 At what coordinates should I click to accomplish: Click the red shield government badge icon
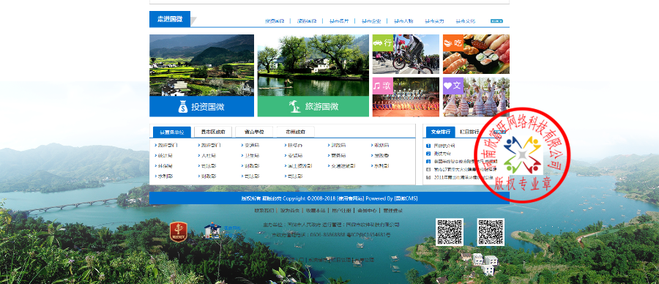point(178,232)
